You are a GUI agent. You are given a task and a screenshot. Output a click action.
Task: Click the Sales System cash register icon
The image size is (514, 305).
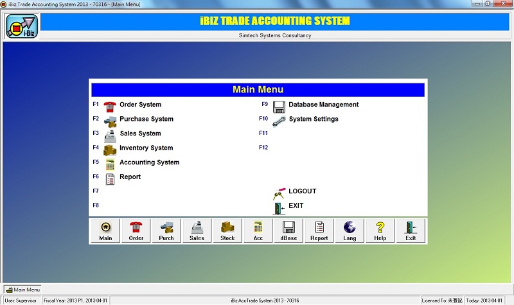(110, 136)
